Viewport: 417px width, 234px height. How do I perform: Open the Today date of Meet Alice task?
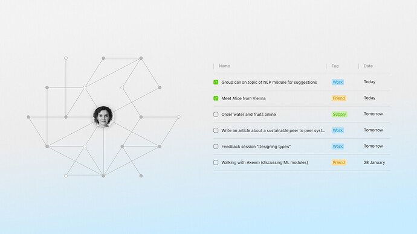[369, 98]
